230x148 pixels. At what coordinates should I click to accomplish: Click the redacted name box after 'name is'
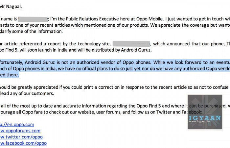[x=33, y=19]
